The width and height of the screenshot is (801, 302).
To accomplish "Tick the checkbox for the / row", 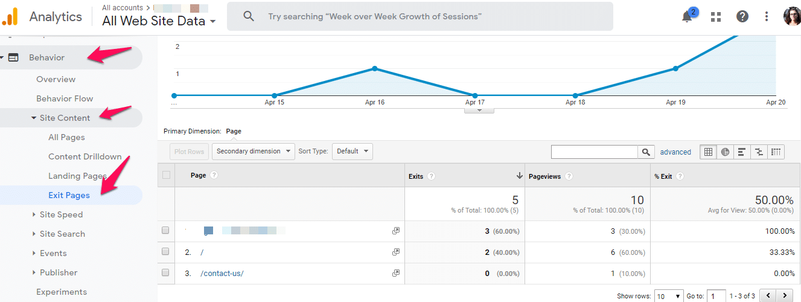I will tap(166, 252).
